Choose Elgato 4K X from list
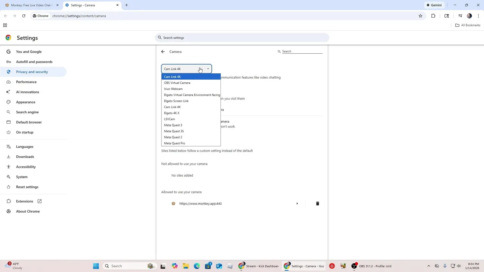The height and width of the screenshot is (272, 484). tap(191, 113)
